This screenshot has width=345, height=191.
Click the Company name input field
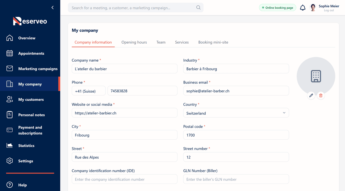click(x=124, y=69)
